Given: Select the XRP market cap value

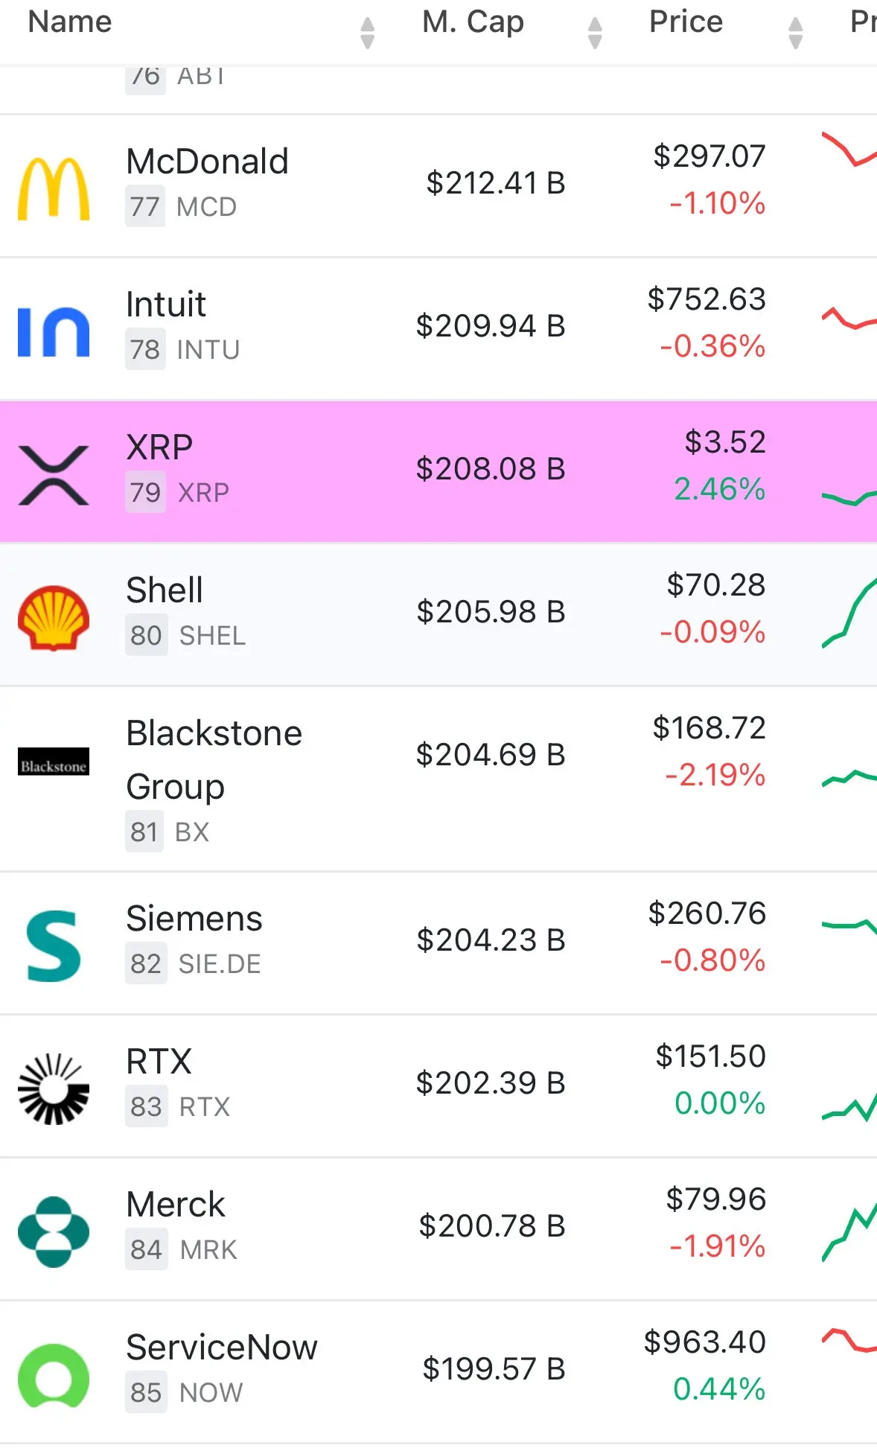Looking at the screenshot, I should [x=491, y=469].
